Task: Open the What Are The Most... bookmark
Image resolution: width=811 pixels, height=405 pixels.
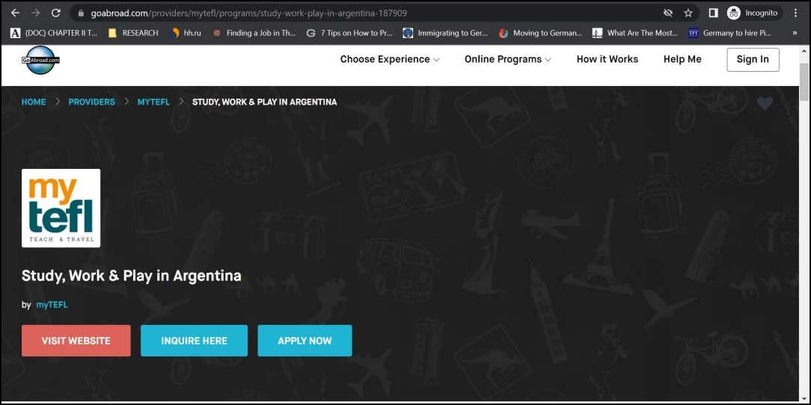Action: pos(635,33)
